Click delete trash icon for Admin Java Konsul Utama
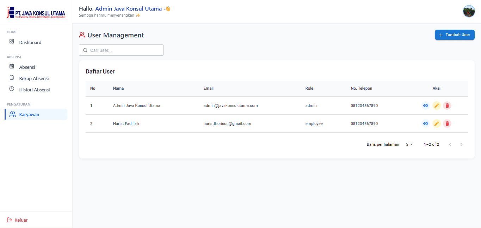Screen dimensions: 481x228 tap(447, 106)
